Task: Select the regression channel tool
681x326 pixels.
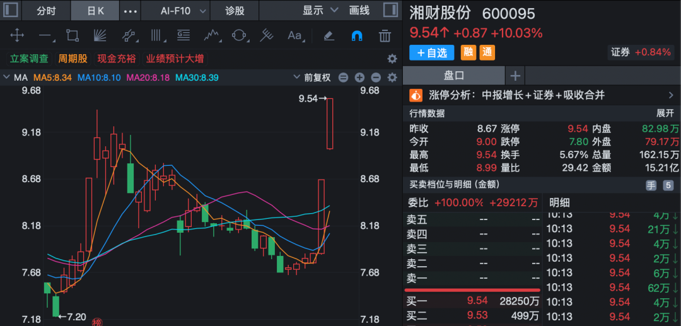Action: pyautogui.click(x=266, y=35)
